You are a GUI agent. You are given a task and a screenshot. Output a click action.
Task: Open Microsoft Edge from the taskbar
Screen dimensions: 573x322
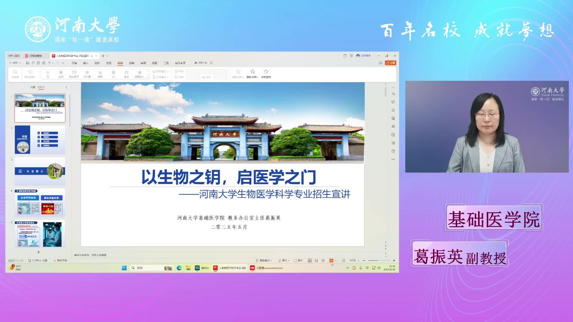(179, 268)
